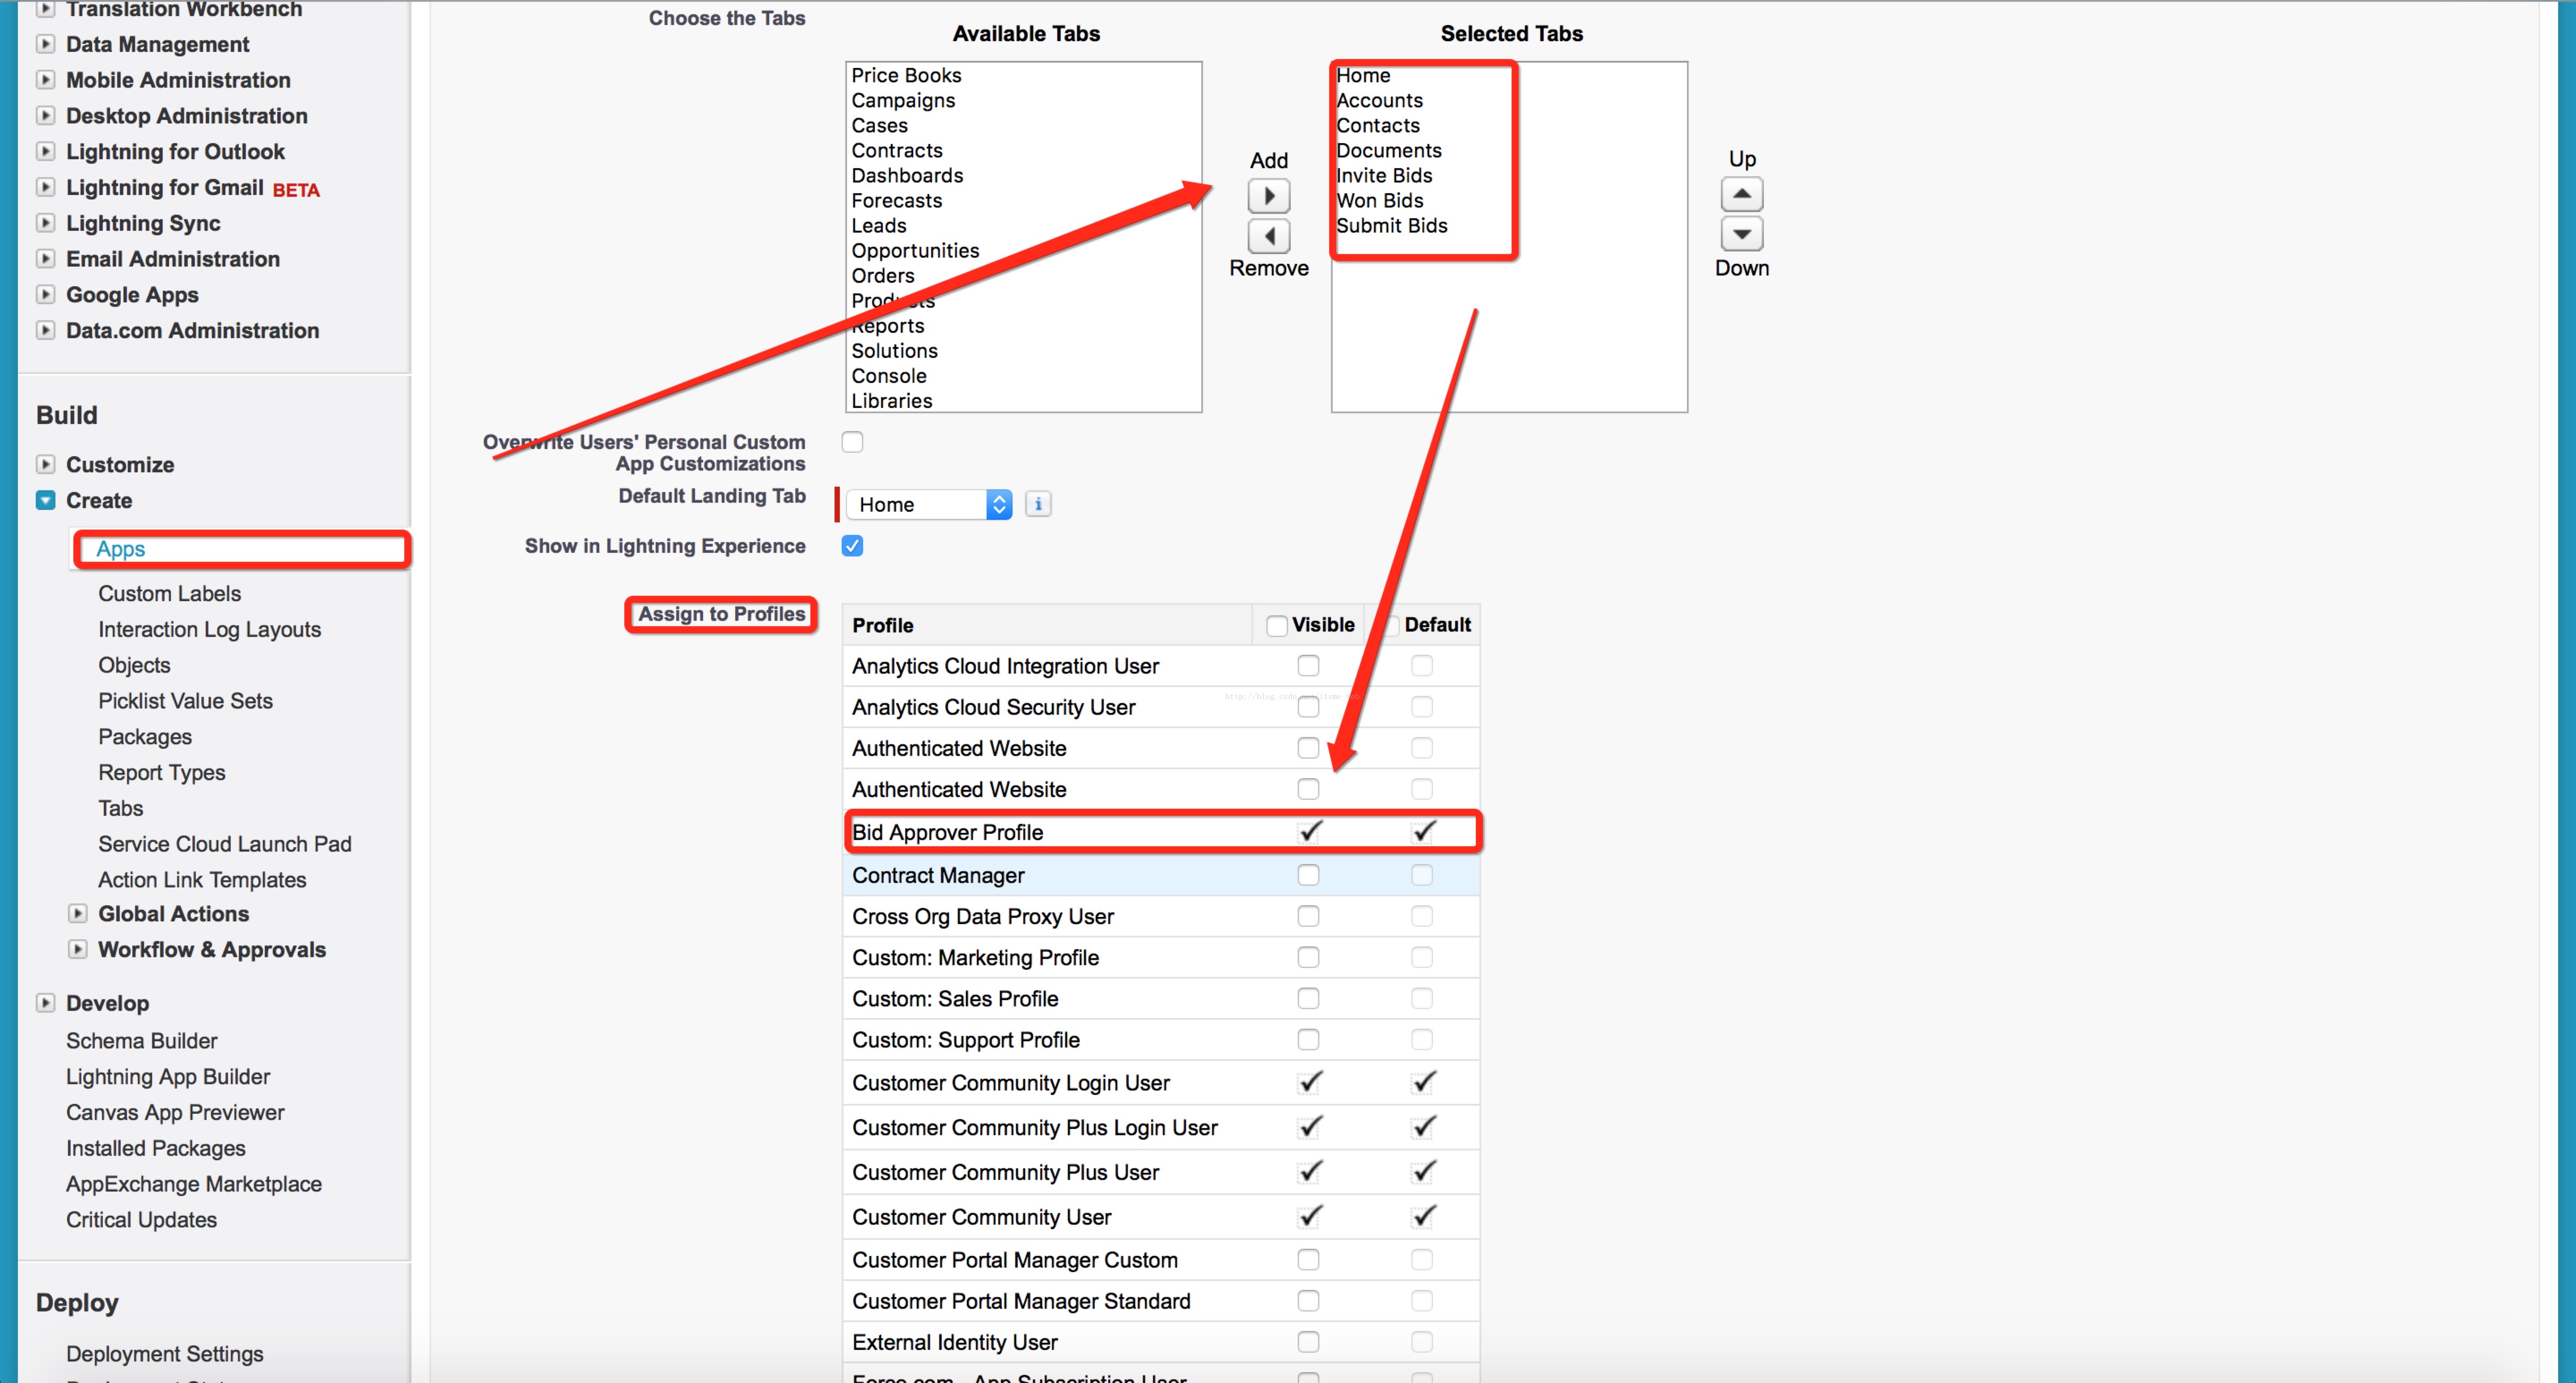Check Visible for External Identity User
The image size is (2576, 1383).
click(1308, 1342)
